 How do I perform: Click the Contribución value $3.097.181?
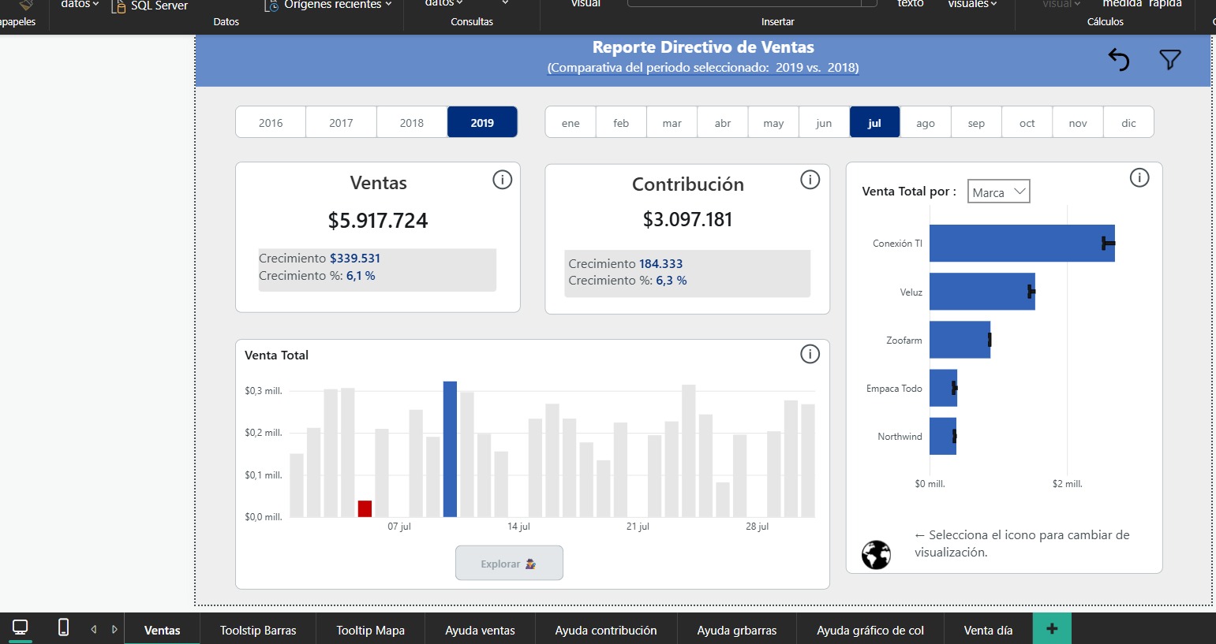click(x=687, y=219)
